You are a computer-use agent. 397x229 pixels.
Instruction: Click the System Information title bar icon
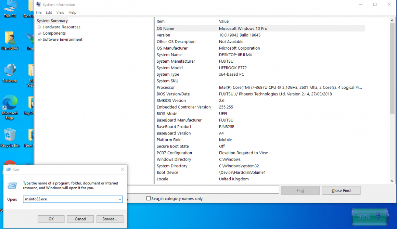38,4
